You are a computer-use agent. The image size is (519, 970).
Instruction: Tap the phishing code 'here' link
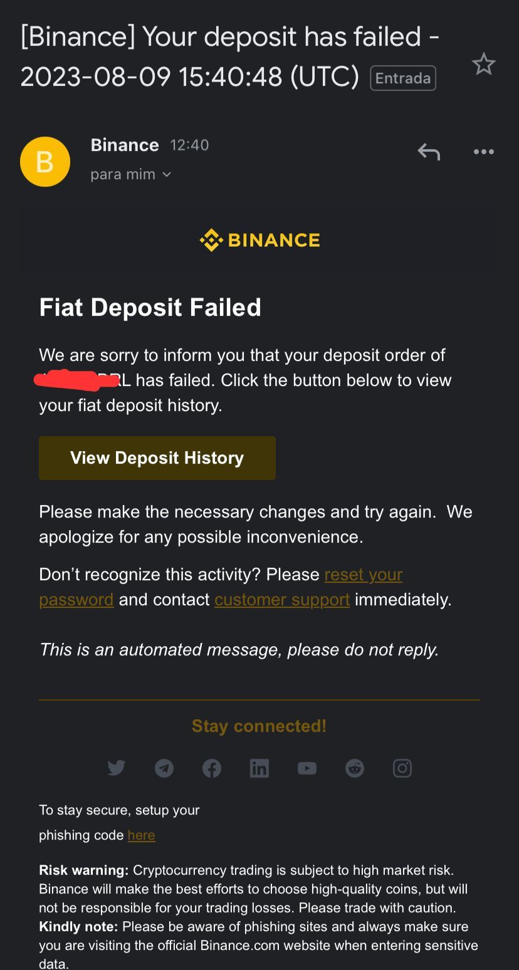click(x=141, y=835)
